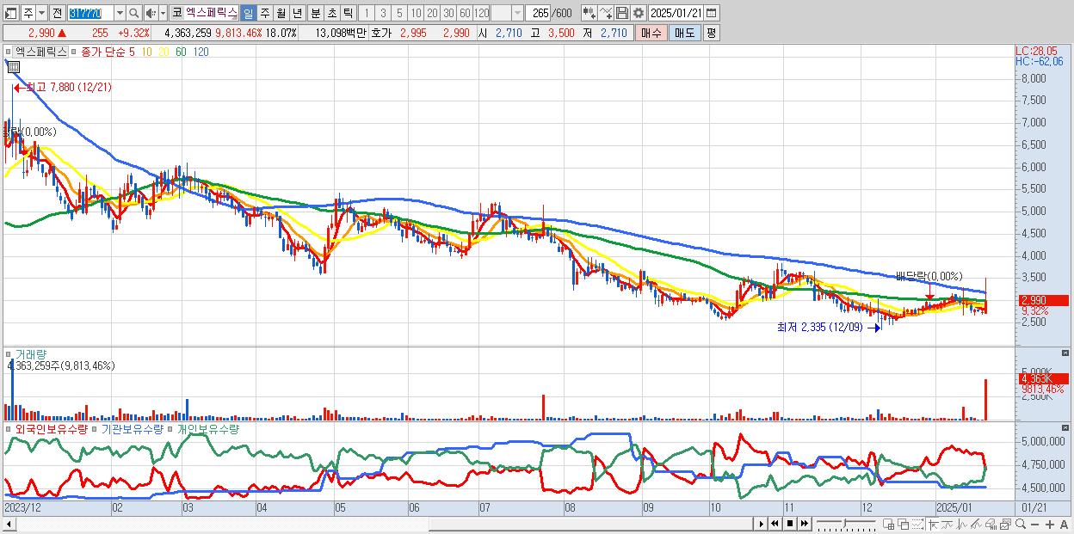This screenshot has height=534, width=1074.
Task: Click the 전 selector button
Action: pos(57,13)
